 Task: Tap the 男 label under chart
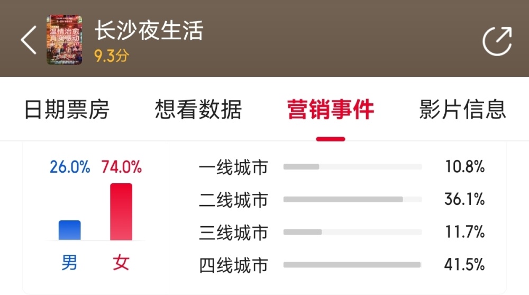pos(69,263)
